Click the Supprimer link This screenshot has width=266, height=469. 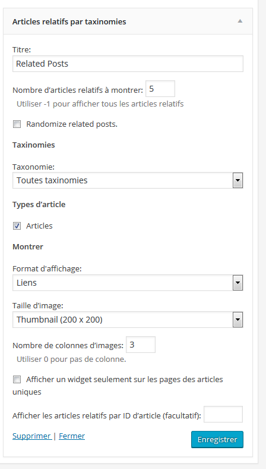click(31, 436)
